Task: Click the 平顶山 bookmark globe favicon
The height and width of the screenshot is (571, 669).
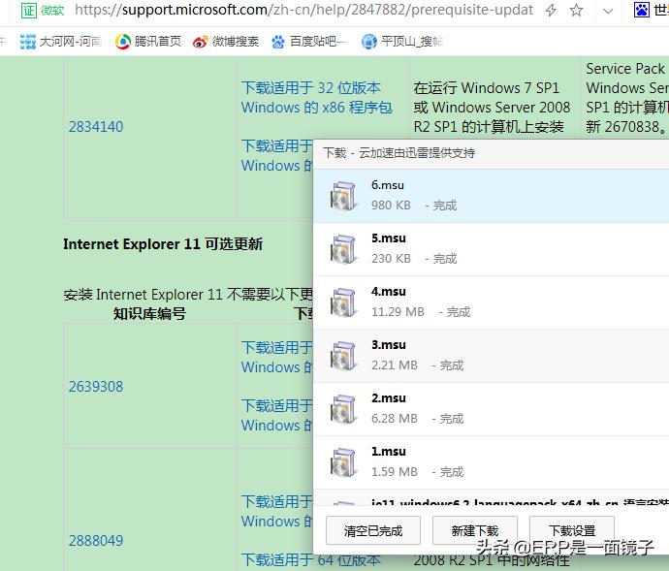Action: 369,42
